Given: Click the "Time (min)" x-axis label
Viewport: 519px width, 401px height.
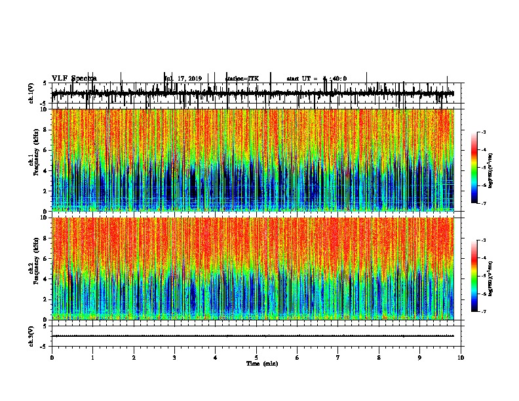Looking at the screenshot, I should [x=262, y=364].
